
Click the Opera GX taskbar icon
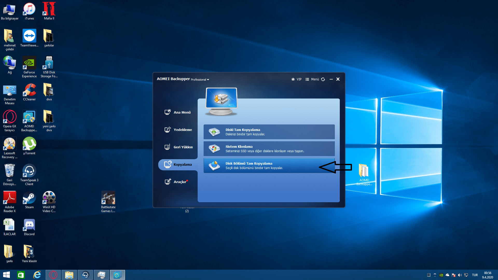(53, 275)
